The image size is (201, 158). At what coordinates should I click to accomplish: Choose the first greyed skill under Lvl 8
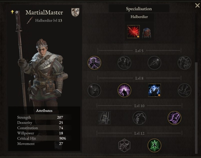pyautogui.click(x=94, y=90)
